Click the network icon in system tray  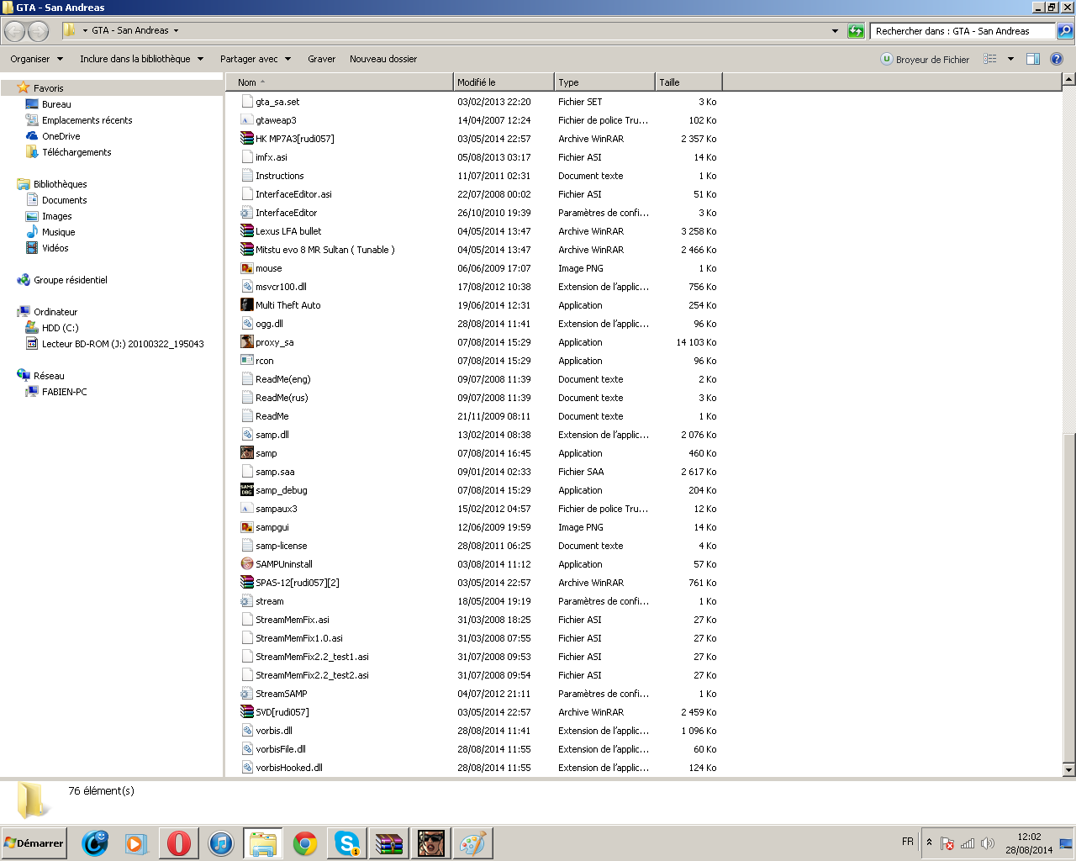[x=968, y=843]
